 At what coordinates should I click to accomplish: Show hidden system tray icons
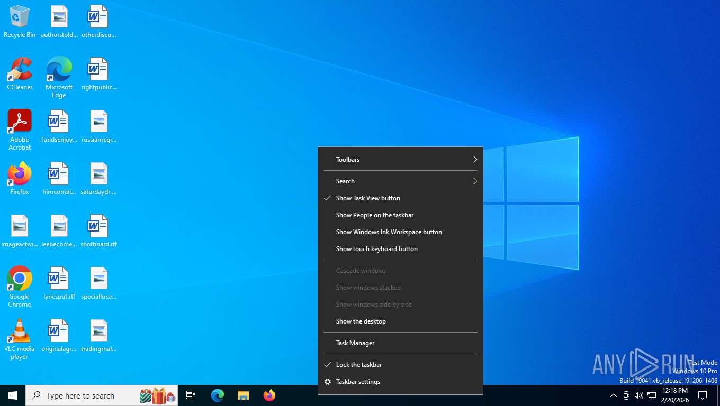point(613,395)
